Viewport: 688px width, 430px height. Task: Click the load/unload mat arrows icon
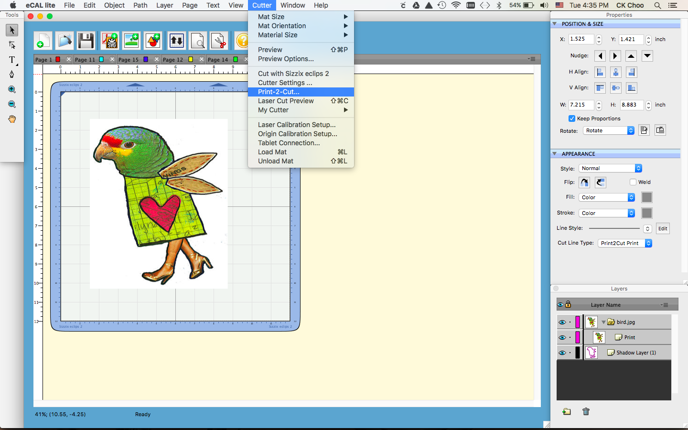[x=176, y=41]
